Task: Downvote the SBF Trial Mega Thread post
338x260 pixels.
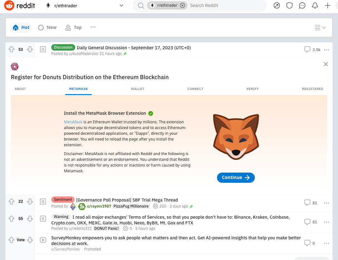Action: pos(30,202)
